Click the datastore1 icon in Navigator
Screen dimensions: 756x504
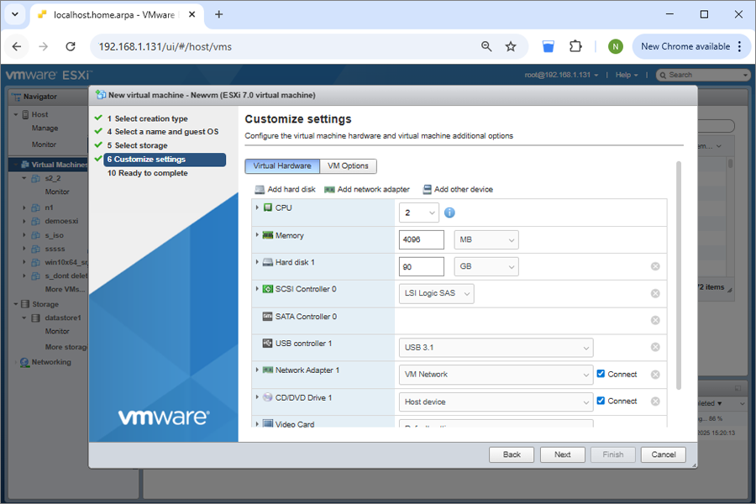pyautogui.click(x=35, y=318)
